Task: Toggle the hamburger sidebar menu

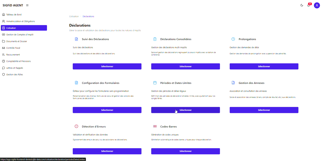Action: tap(27, 5)
